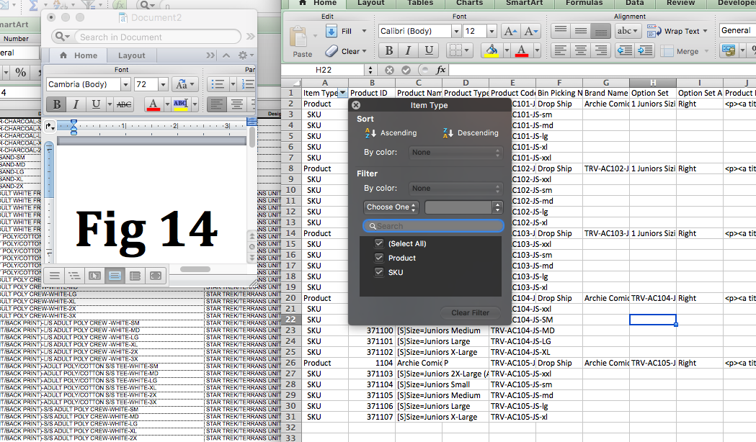Click the accounting number format coins icon
756x442 pixels.
pos(729,50)
